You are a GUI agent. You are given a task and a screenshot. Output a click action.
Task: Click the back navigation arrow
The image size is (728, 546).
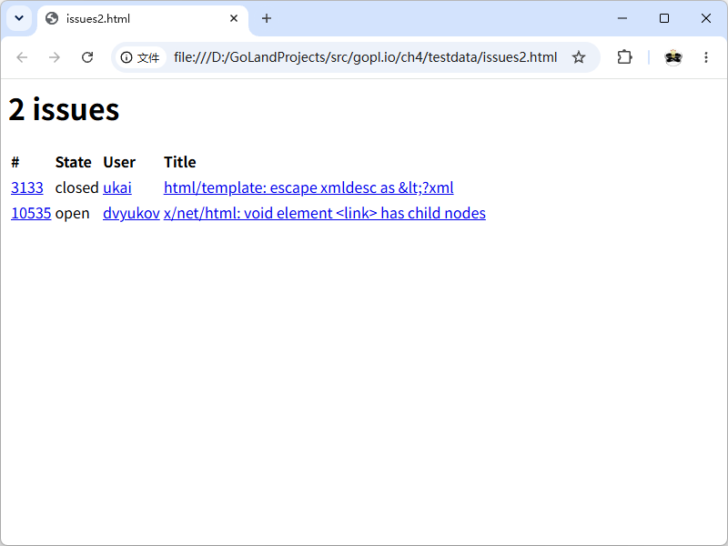tap(22, 57)
